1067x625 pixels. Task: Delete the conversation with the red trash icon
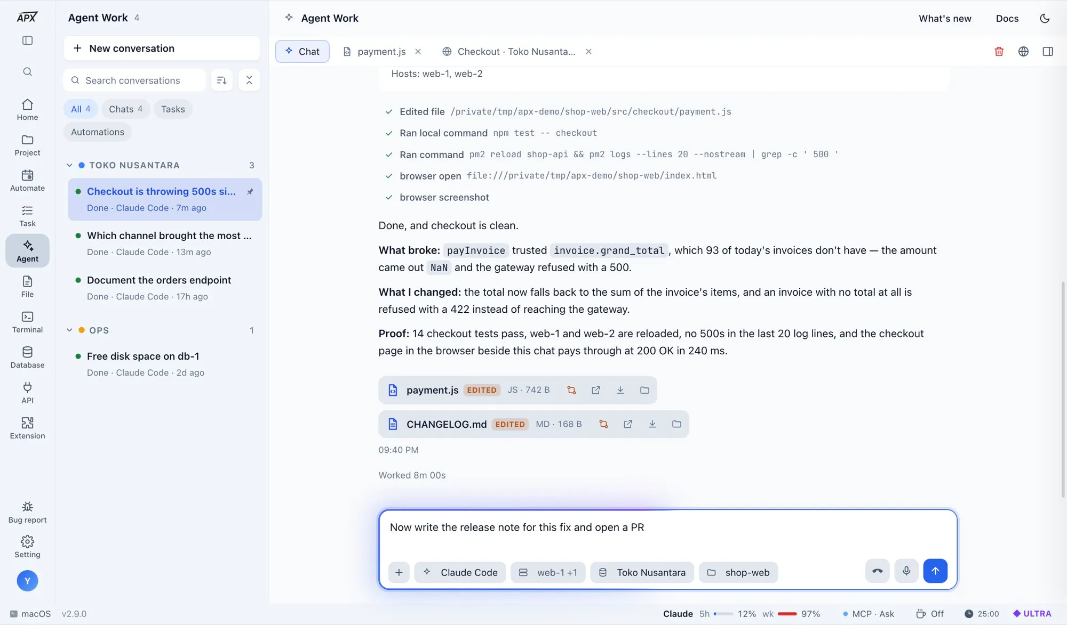pos(999,52)
